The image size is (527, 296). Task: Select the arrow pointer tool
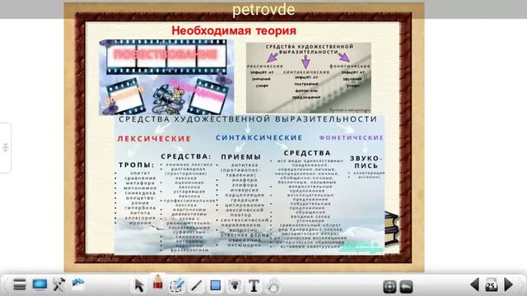(139, 285)
